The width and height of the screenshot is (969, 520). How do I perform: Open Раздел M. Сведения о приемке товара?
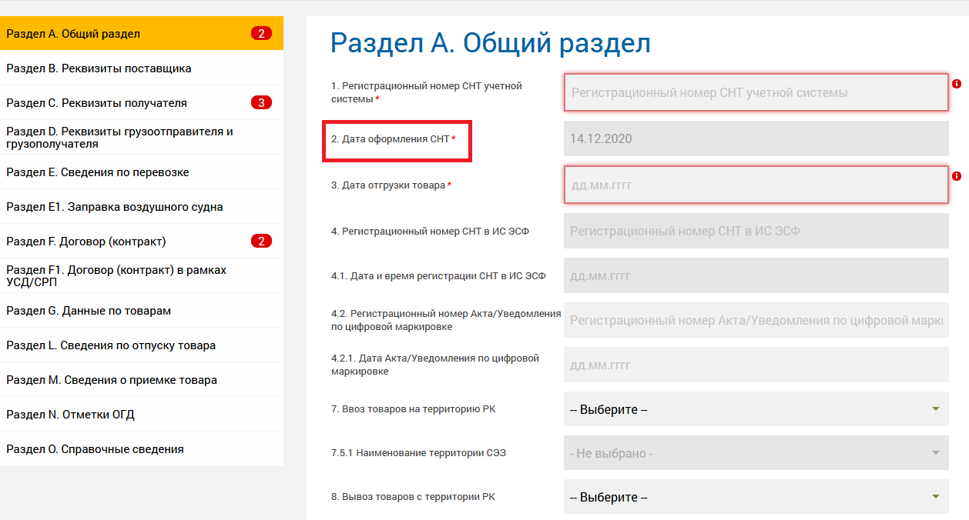tap(142, 380)
